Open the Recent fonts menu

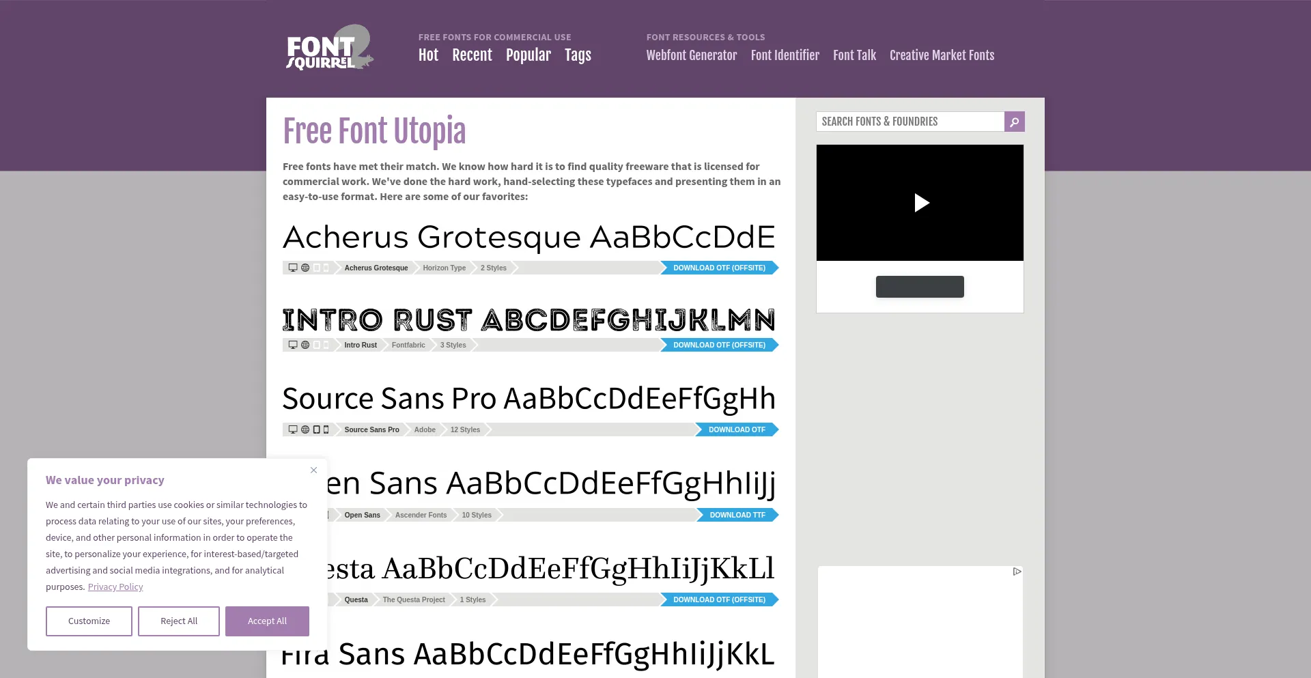click(x=472, y=55)
